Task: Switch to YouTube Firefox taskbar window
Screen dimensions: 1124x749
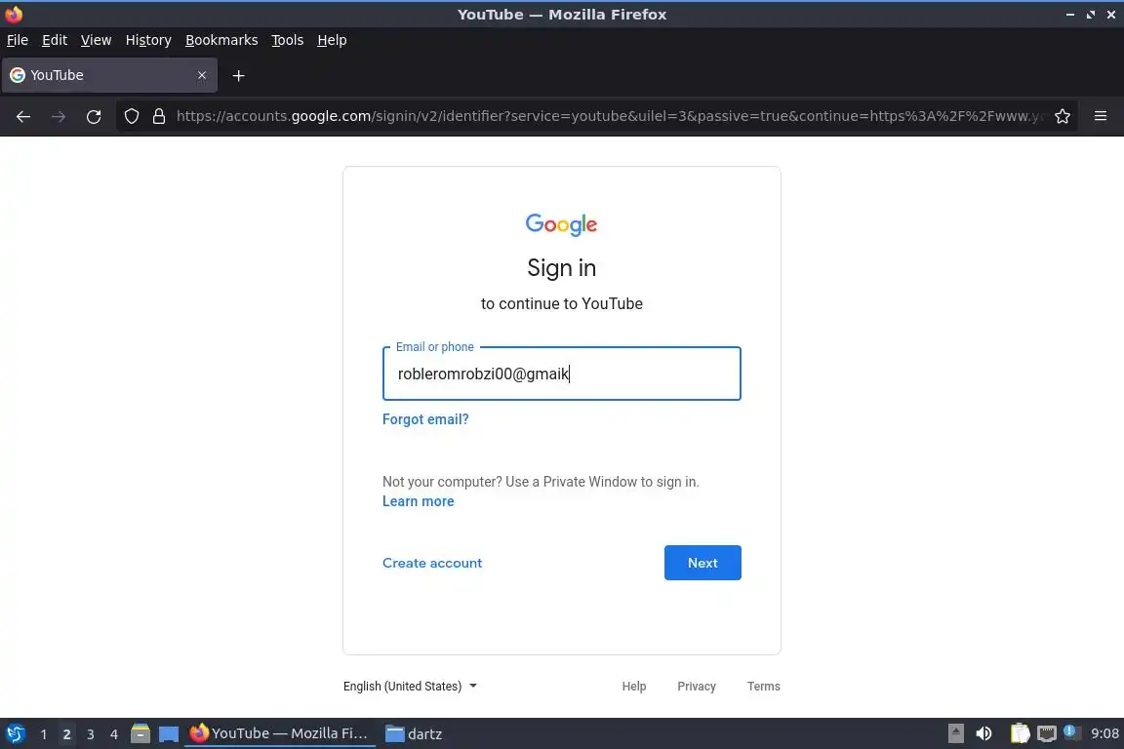Action: pyautogui.click(x=280, y=734)
